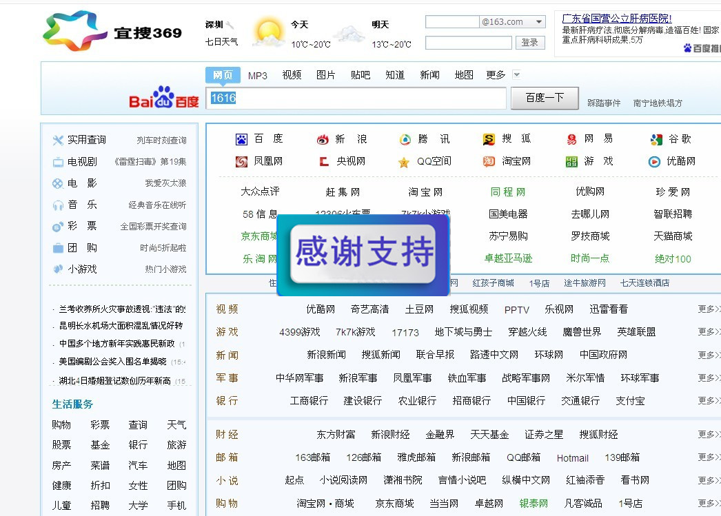Screen dimensions: 721x516
Task: Click the 电影 film reel icon
Action: pos(58,183)
